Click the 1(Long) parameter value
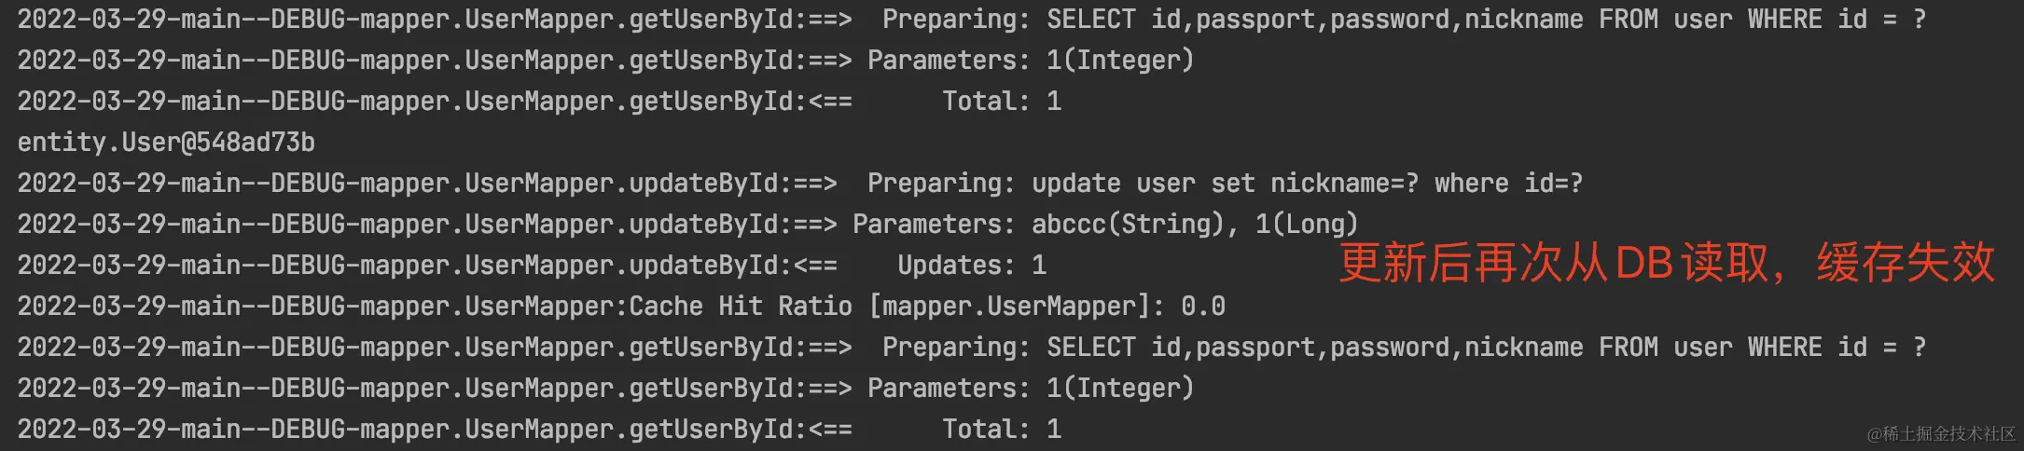The height and width of the screenshot is (451, 2024). point(1307,225)
